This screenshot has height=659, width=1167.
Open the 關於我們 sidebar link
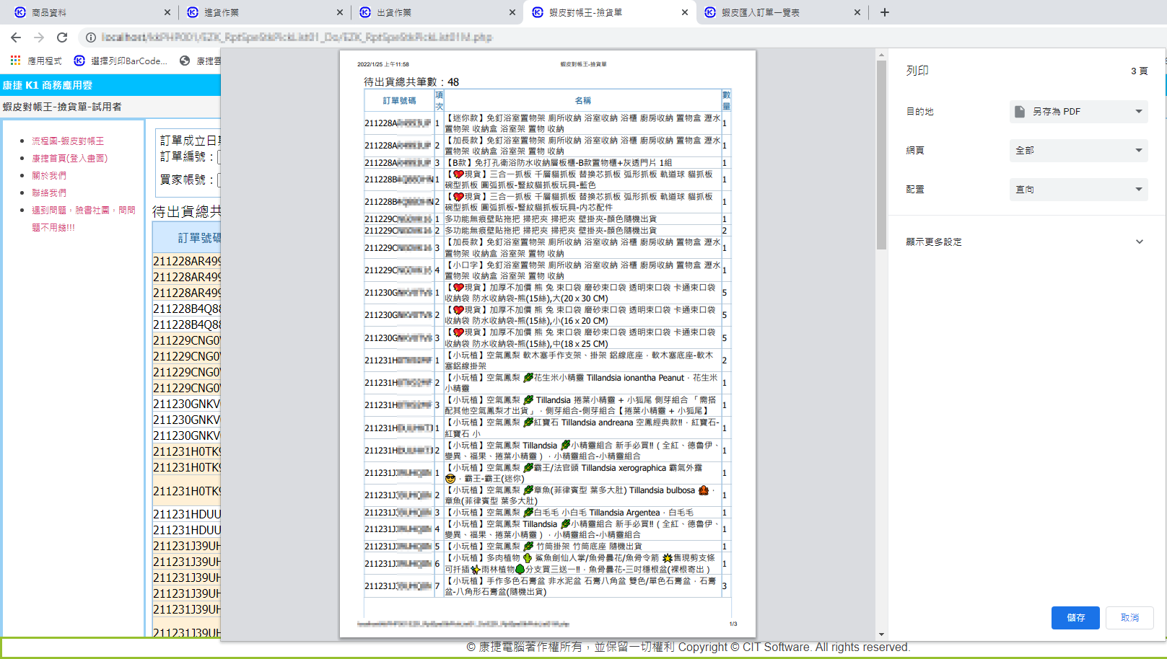(x=49, y=176)
